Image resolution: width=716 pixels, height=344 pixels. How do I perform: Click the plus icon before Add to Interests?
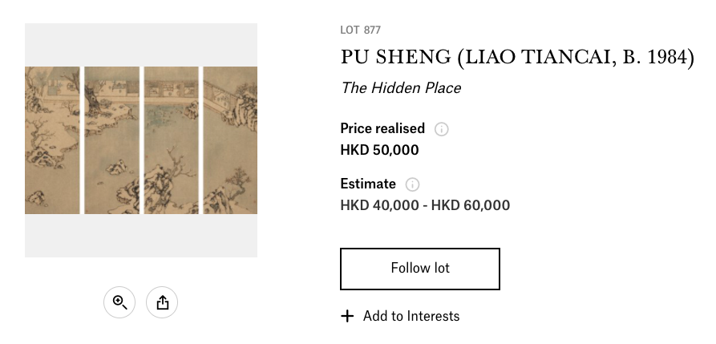(347, 316)
